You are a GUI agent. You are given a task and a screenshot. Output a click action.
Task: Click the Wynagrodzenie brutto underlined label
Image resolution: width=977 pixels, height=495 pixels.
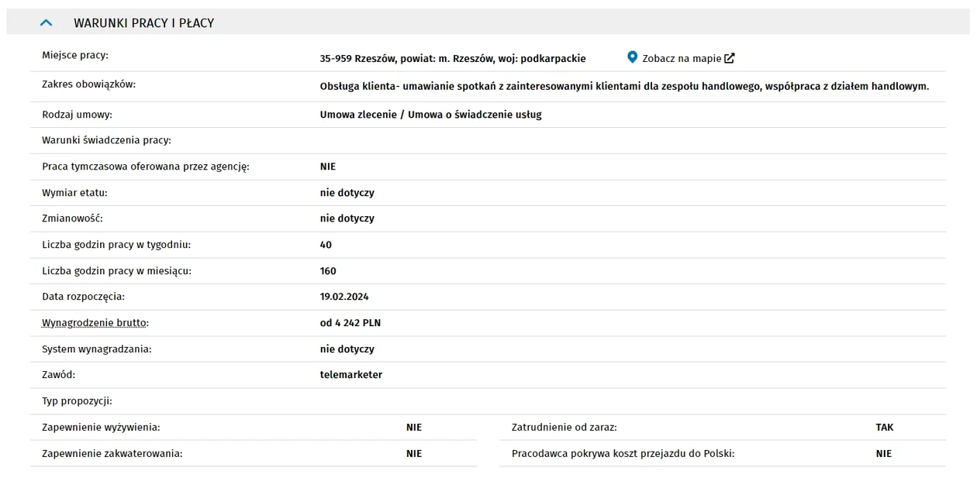click(x=95, y=323)
